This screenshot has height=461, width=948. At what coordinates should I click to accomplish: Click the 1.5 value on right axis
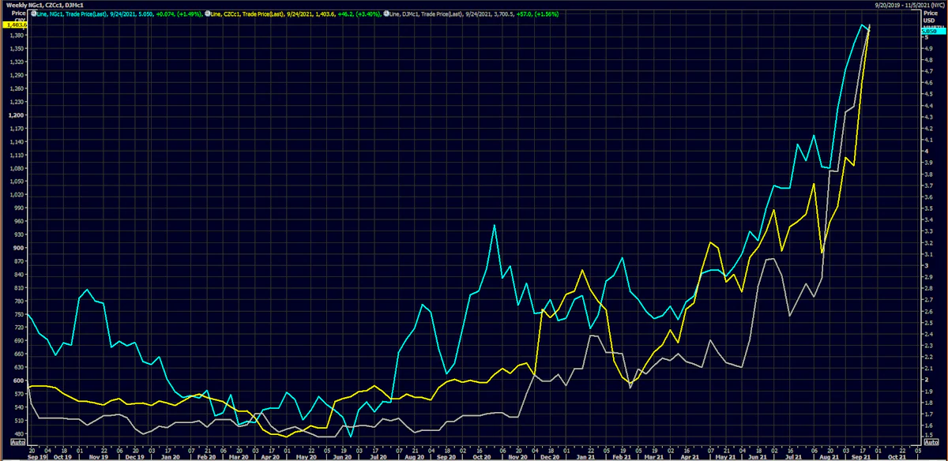coord(930,435)
